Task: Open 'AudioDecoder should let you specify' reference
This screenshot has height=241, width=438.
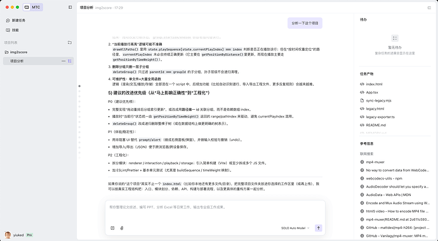Action: click(397, 186)
